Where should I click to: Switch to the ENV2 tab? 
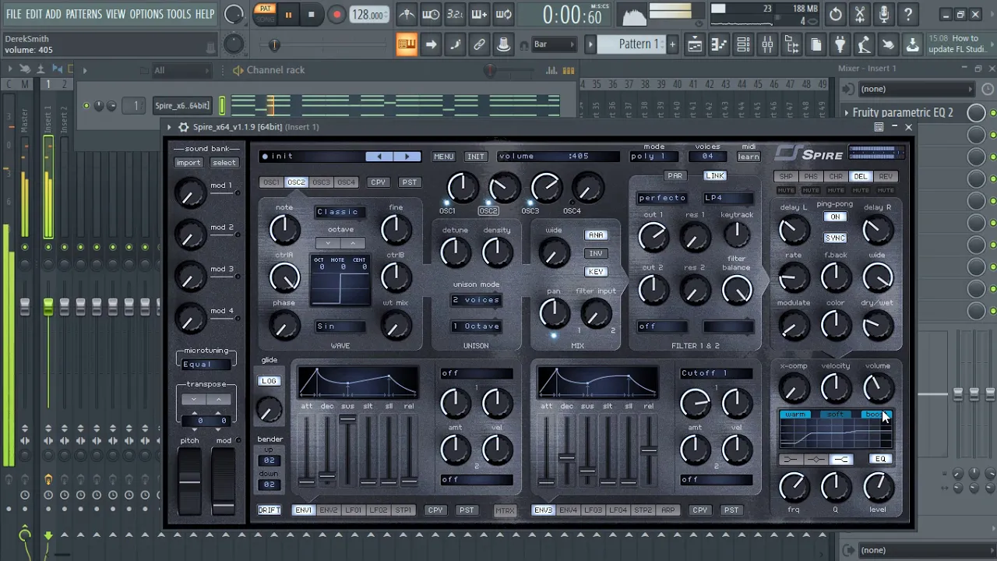[x=329, y=510]
